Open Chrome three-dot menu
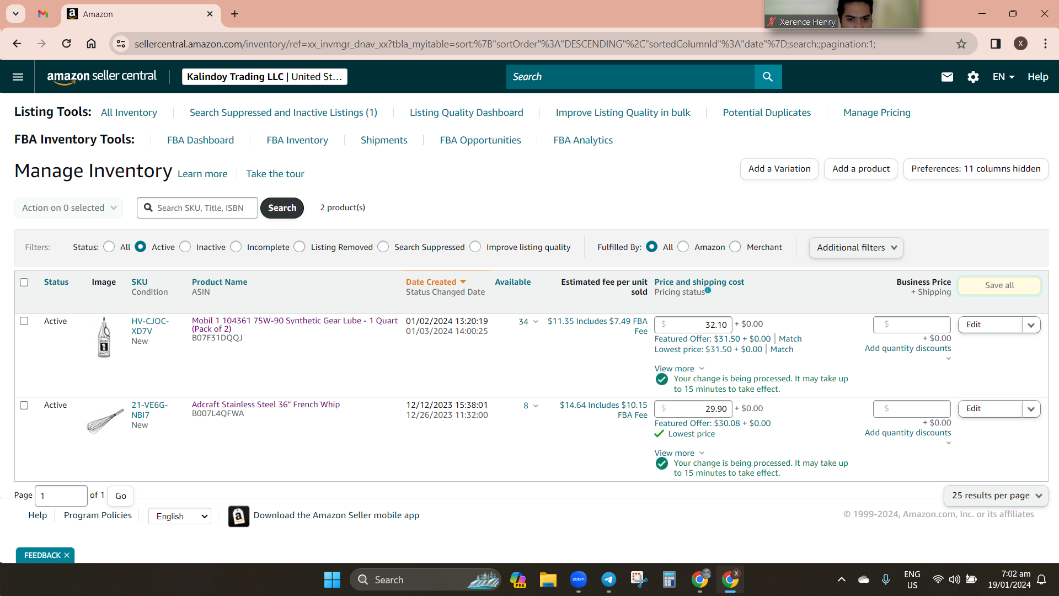 (1045, 44)
